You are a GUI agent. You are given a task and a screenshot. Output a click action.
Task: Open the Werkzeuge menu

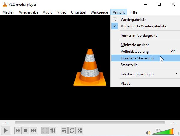99,12
